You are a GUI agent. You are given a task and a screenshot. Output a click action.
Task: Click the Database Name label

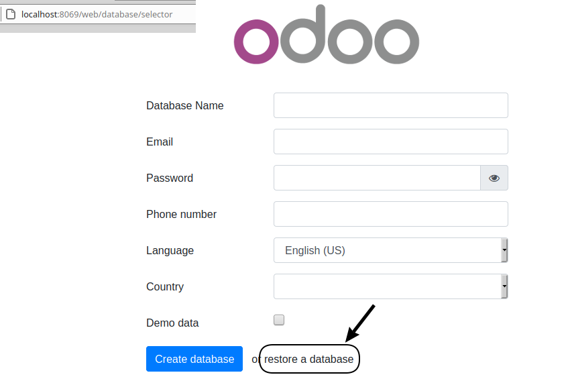(184, 105)
